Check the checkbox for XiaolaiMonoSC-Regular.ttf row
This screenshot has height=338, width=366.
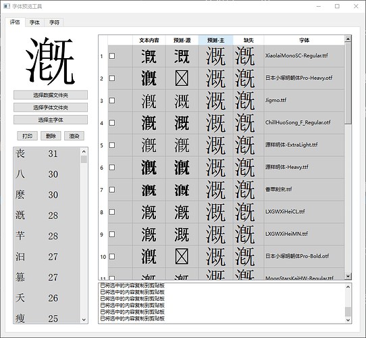112,56
